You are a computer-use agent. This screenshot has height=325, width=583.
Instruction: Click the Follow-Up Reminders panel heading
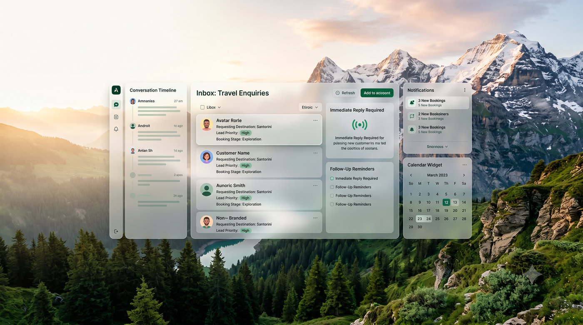click(352, 169)
